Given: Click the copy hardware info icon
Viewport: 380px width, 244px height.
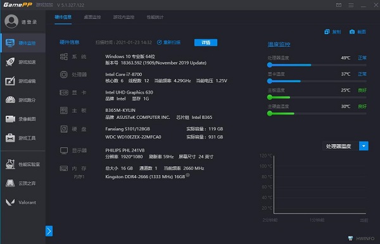Looking at the screenshot, I should coord(327,32).
